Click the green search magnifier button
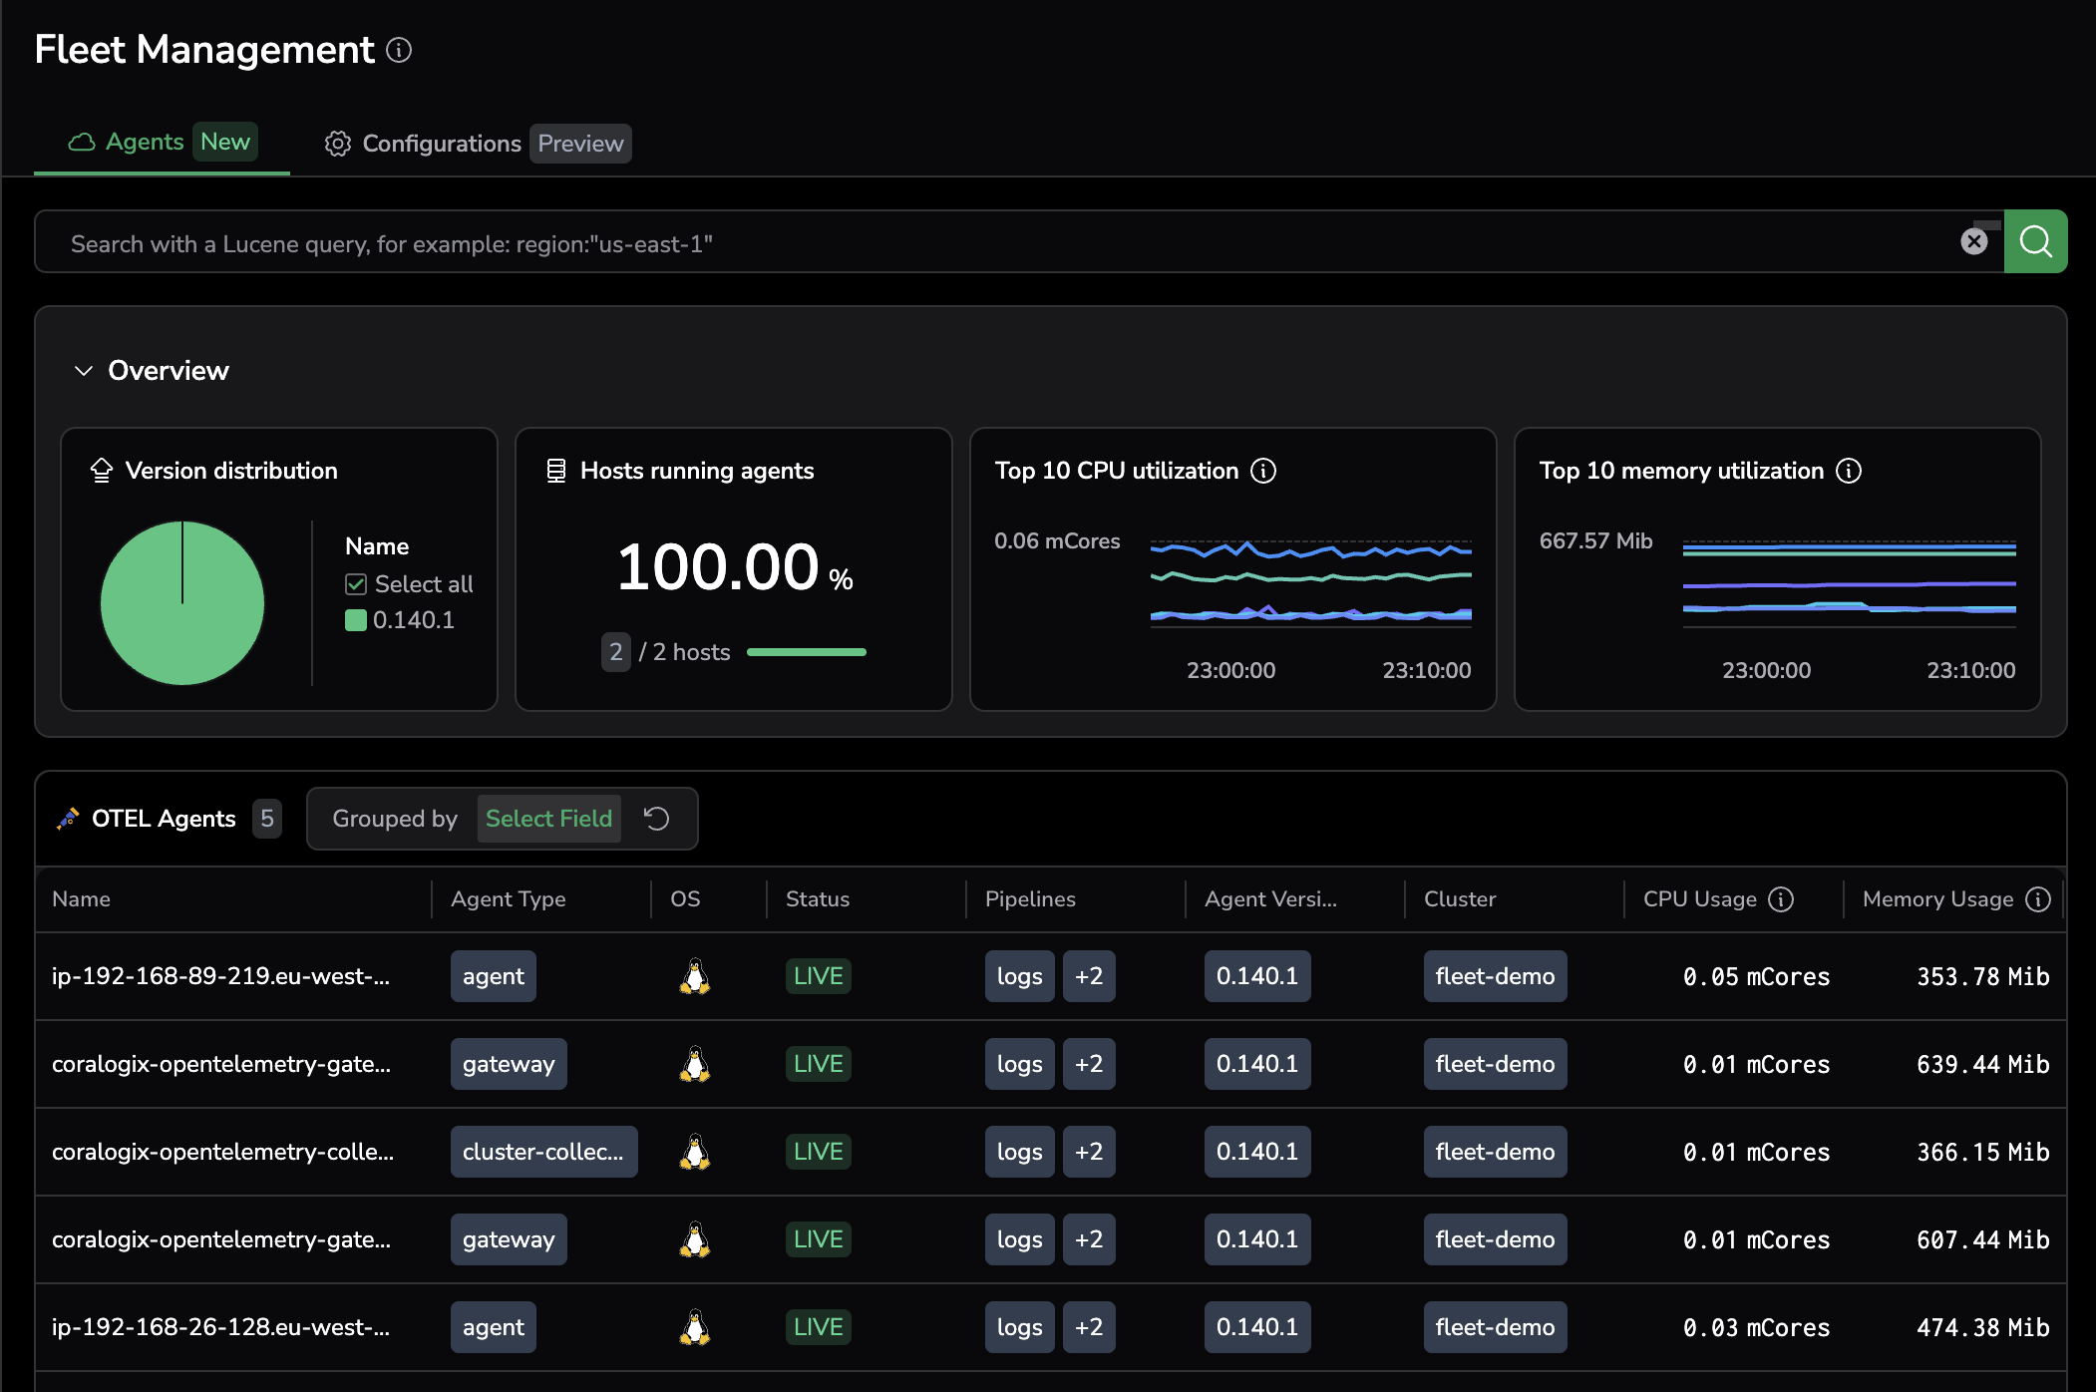2096x1392 pixels. coord(2035,241)
